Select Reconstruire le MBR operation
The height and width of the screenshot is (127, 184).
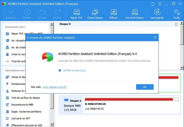pyautogui.click(x=22, y=105)
